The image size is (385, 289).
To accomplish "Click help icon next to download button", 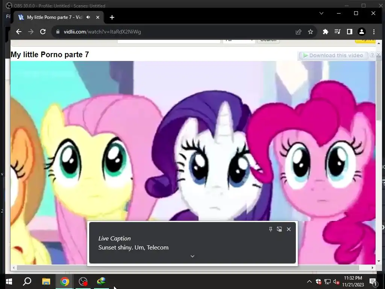I will click(372, 55).
